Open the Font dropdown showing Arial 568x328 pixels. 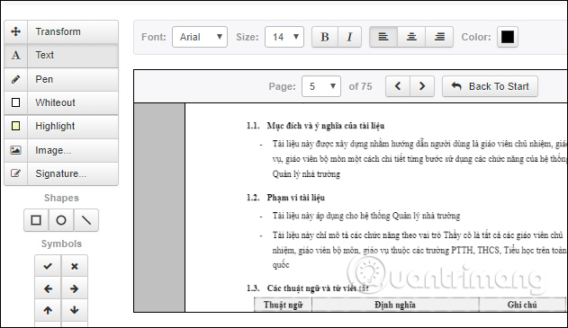click(200, 37)
